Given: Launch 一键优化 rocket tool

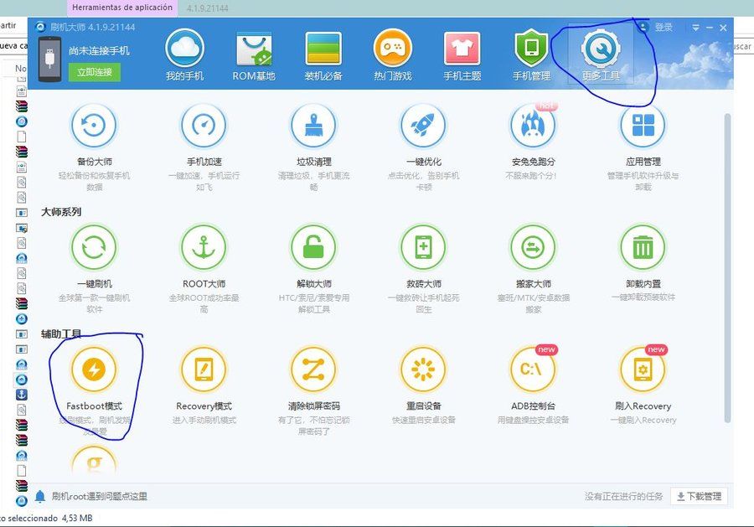Looking at the screenshot, I should pos(424,125).
